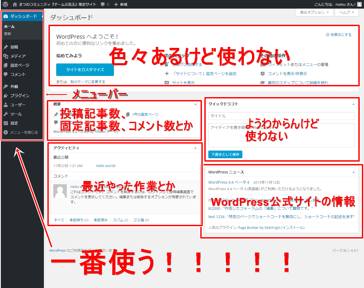Open comments bubble in admin bar
The height and width of the screenshot is (288, 364).
[x=103, y=4]
